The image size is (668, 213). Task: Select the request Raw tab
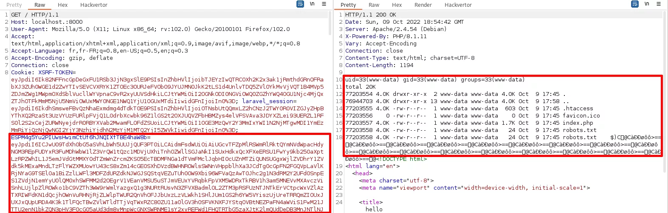(40, 5)
